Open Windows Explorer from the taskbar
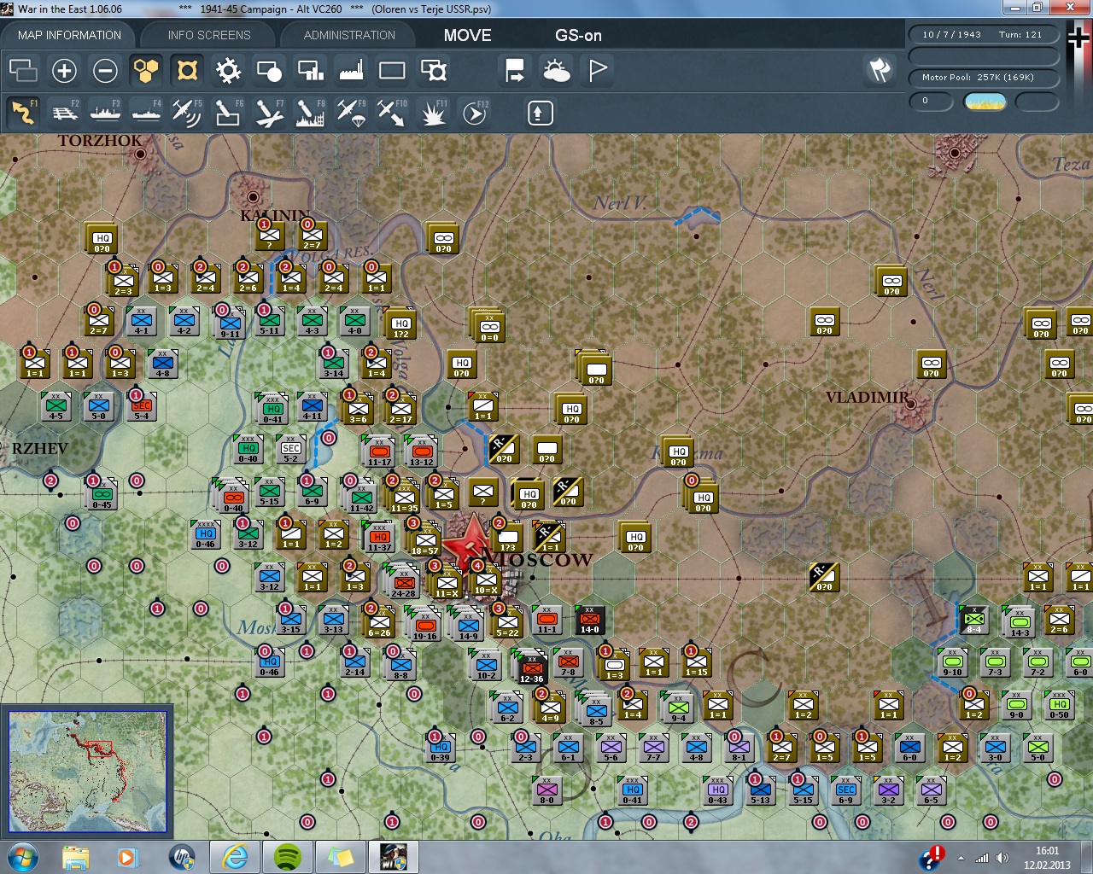The image size is (1093, 874). click(76, 857)
